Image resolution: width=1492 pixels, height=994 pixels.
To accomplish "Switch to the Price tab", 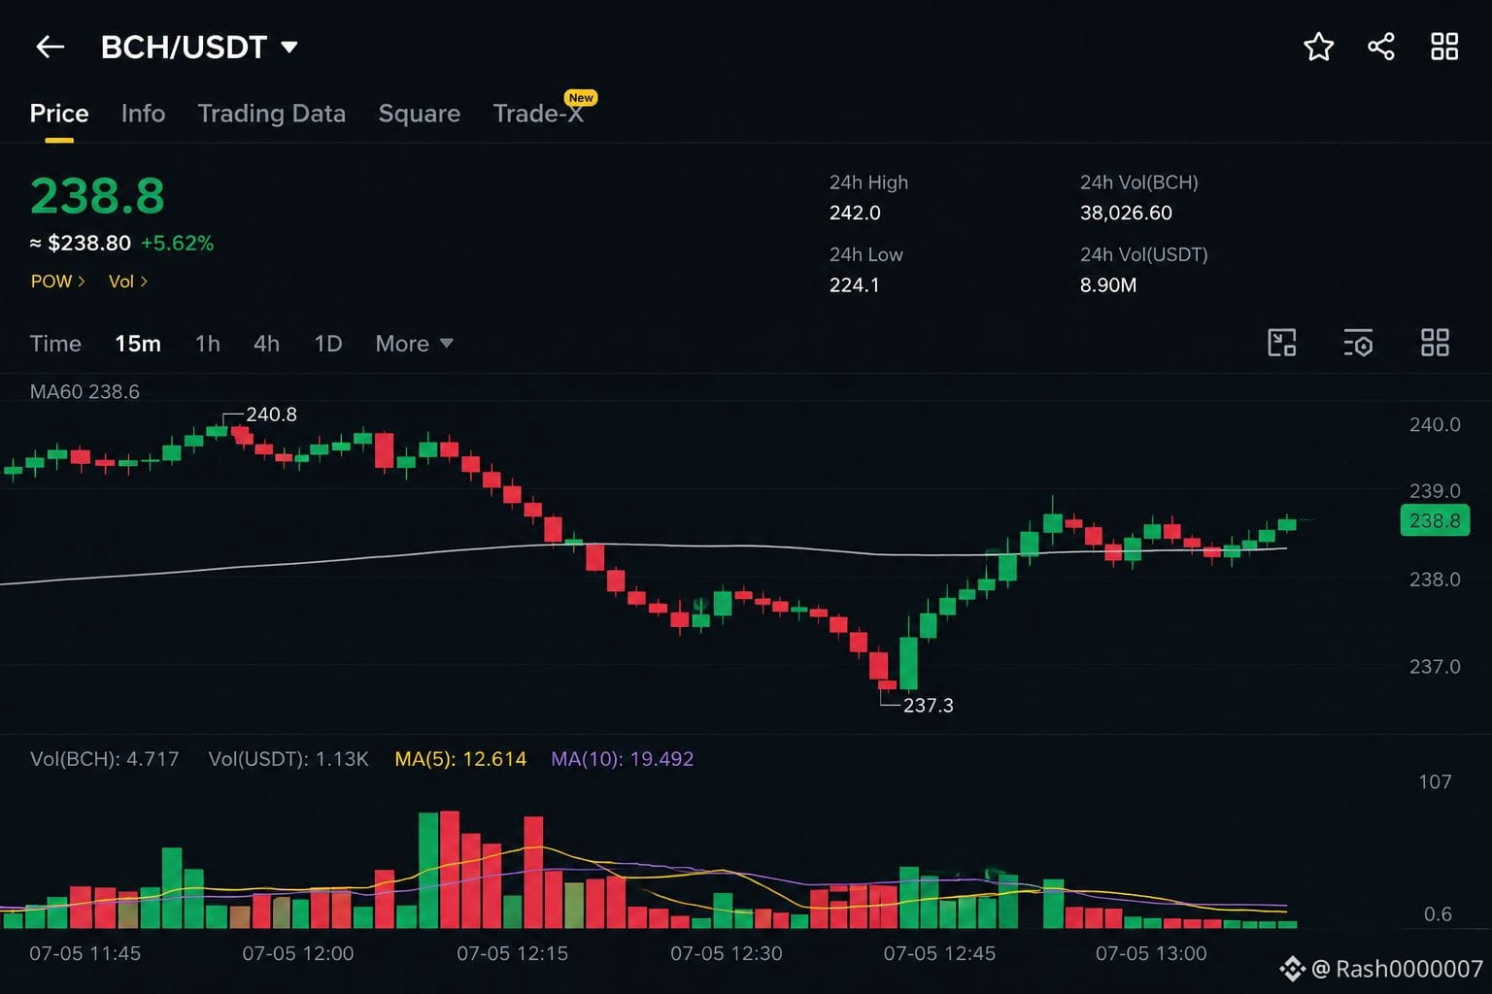I will coord(59,114).
